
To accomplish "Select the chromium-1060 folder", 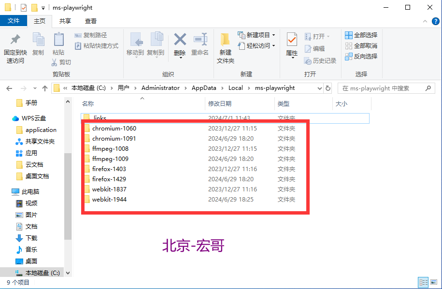I will pos(114,129).
